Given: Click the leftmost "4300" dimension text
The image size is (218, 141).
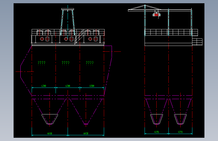Looking at the screenshot, I should pos(44,86).
